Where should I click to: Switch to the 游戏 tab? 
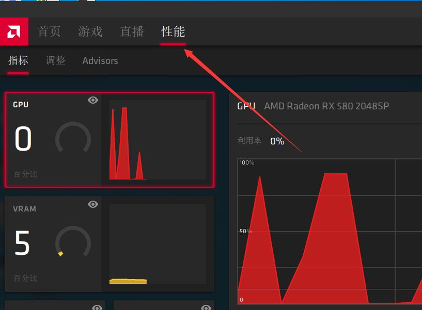click(x=90, y=32)
